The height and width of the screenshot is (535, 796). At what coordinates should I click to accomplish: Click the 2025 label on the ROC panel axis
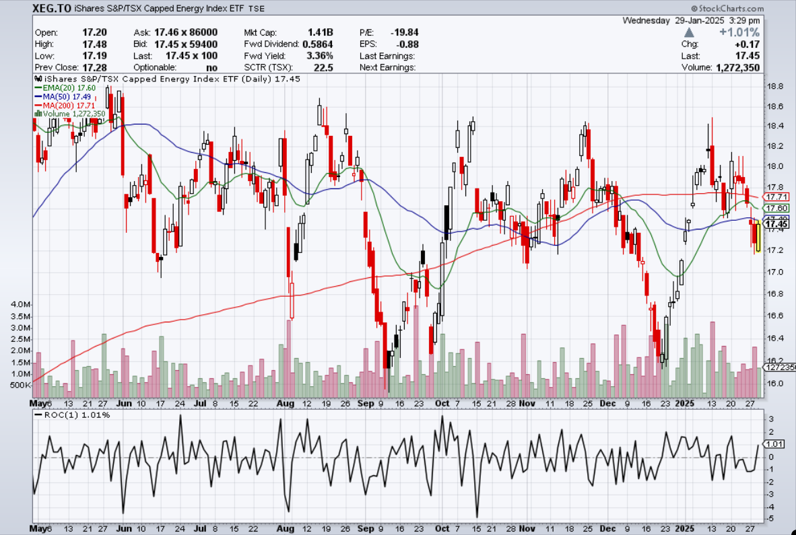pyautogui.click(x=686, y=529)
